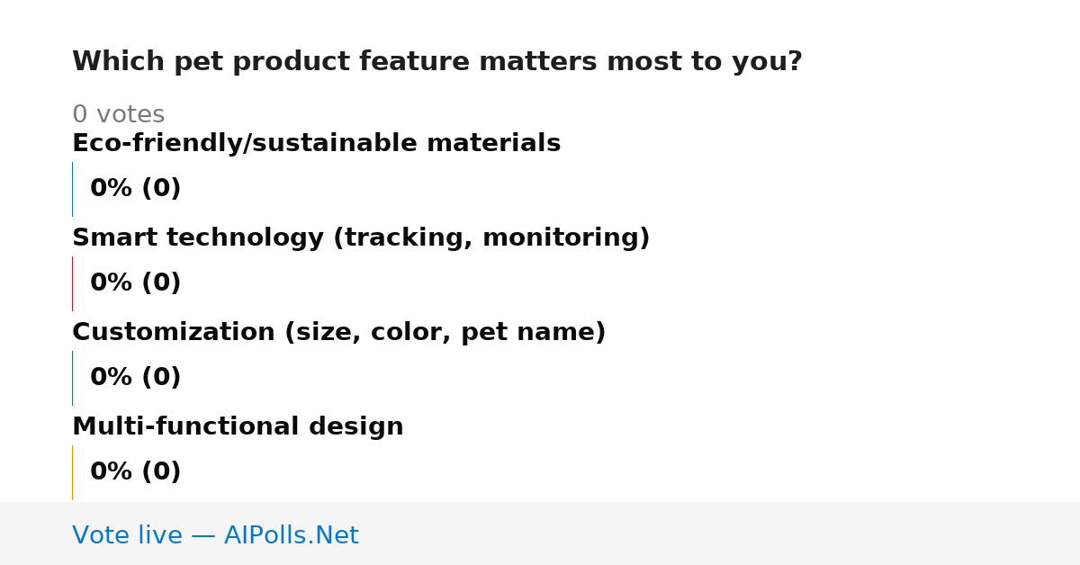Click the orange Multi-functional result bar
This screenshot has height=565, width=1080.
click(x=72, y=472)
